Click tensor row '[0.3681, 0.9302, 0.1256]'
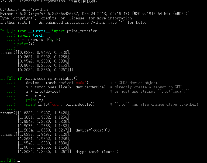Screen dimensions: 207x163 click(x=44, y=57)
